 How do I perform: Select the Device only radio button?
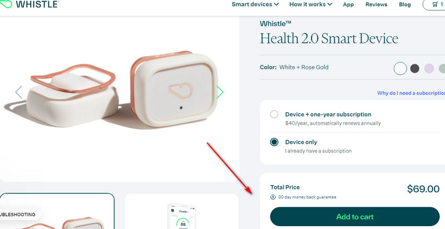click(x=274, y=142)
